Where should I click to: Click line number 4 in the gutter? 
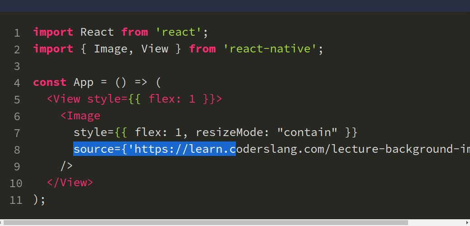(x=17, y=83)
